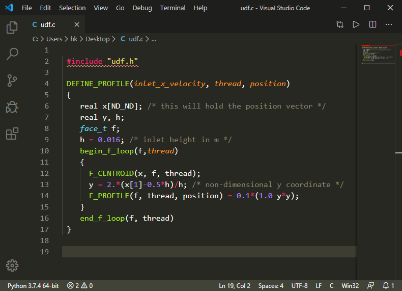Screen dimensions: 402x291
Task: Select the udf.c editor tab
Action: pyautogui.click(x=55, y=24)
